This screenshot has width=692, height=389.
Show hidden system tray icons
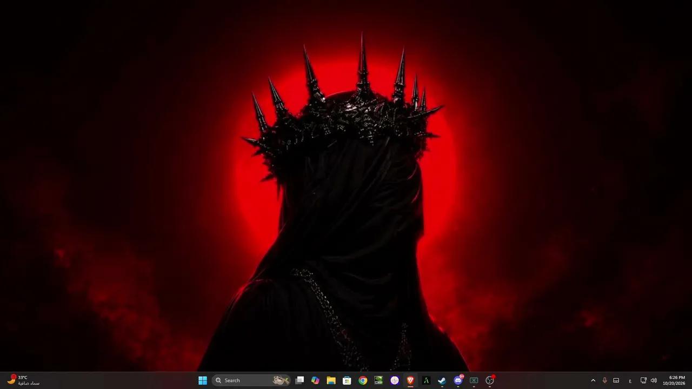tap(593, 380)
